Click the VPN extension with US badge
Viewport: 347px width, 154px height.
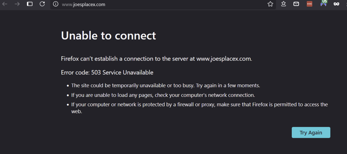click(x=323, y=3)
